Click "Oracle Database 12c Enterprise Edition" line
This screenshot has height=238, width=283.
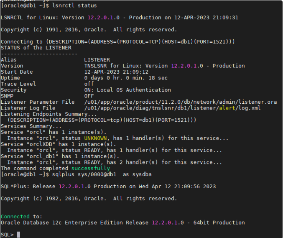[123, 223]
